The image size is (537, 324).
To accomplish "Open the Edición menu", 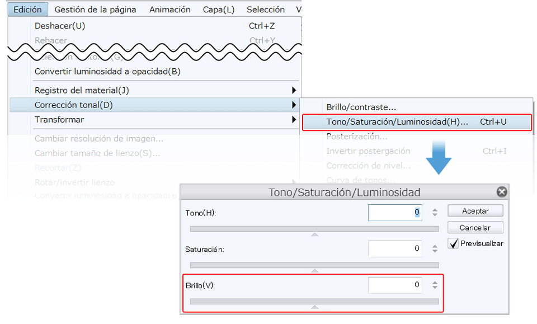I will pos(27,10).
